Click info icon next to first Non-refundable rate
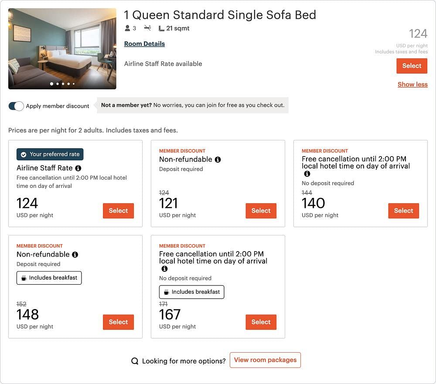436x384 pixels. pyautogui.click(x=218, y=160)
